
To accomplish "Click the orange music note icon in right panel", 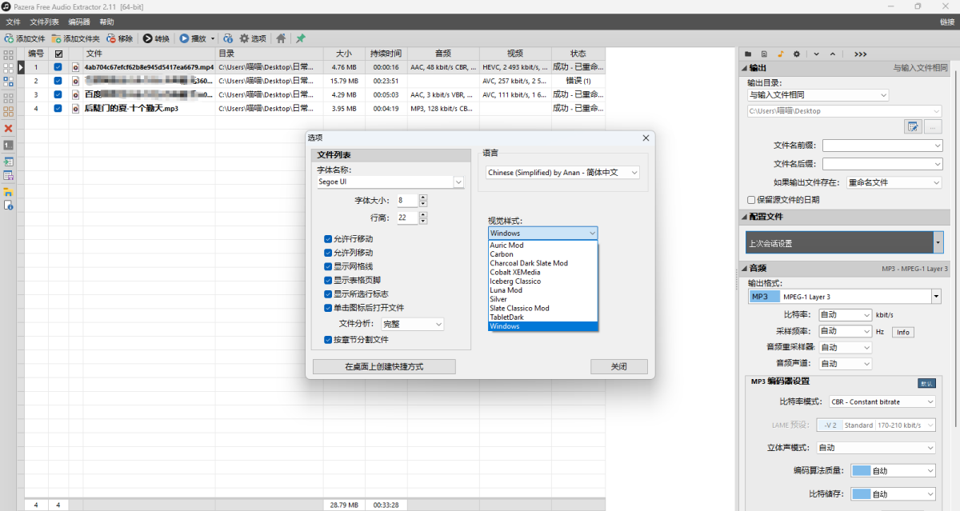I will point(781,54).
